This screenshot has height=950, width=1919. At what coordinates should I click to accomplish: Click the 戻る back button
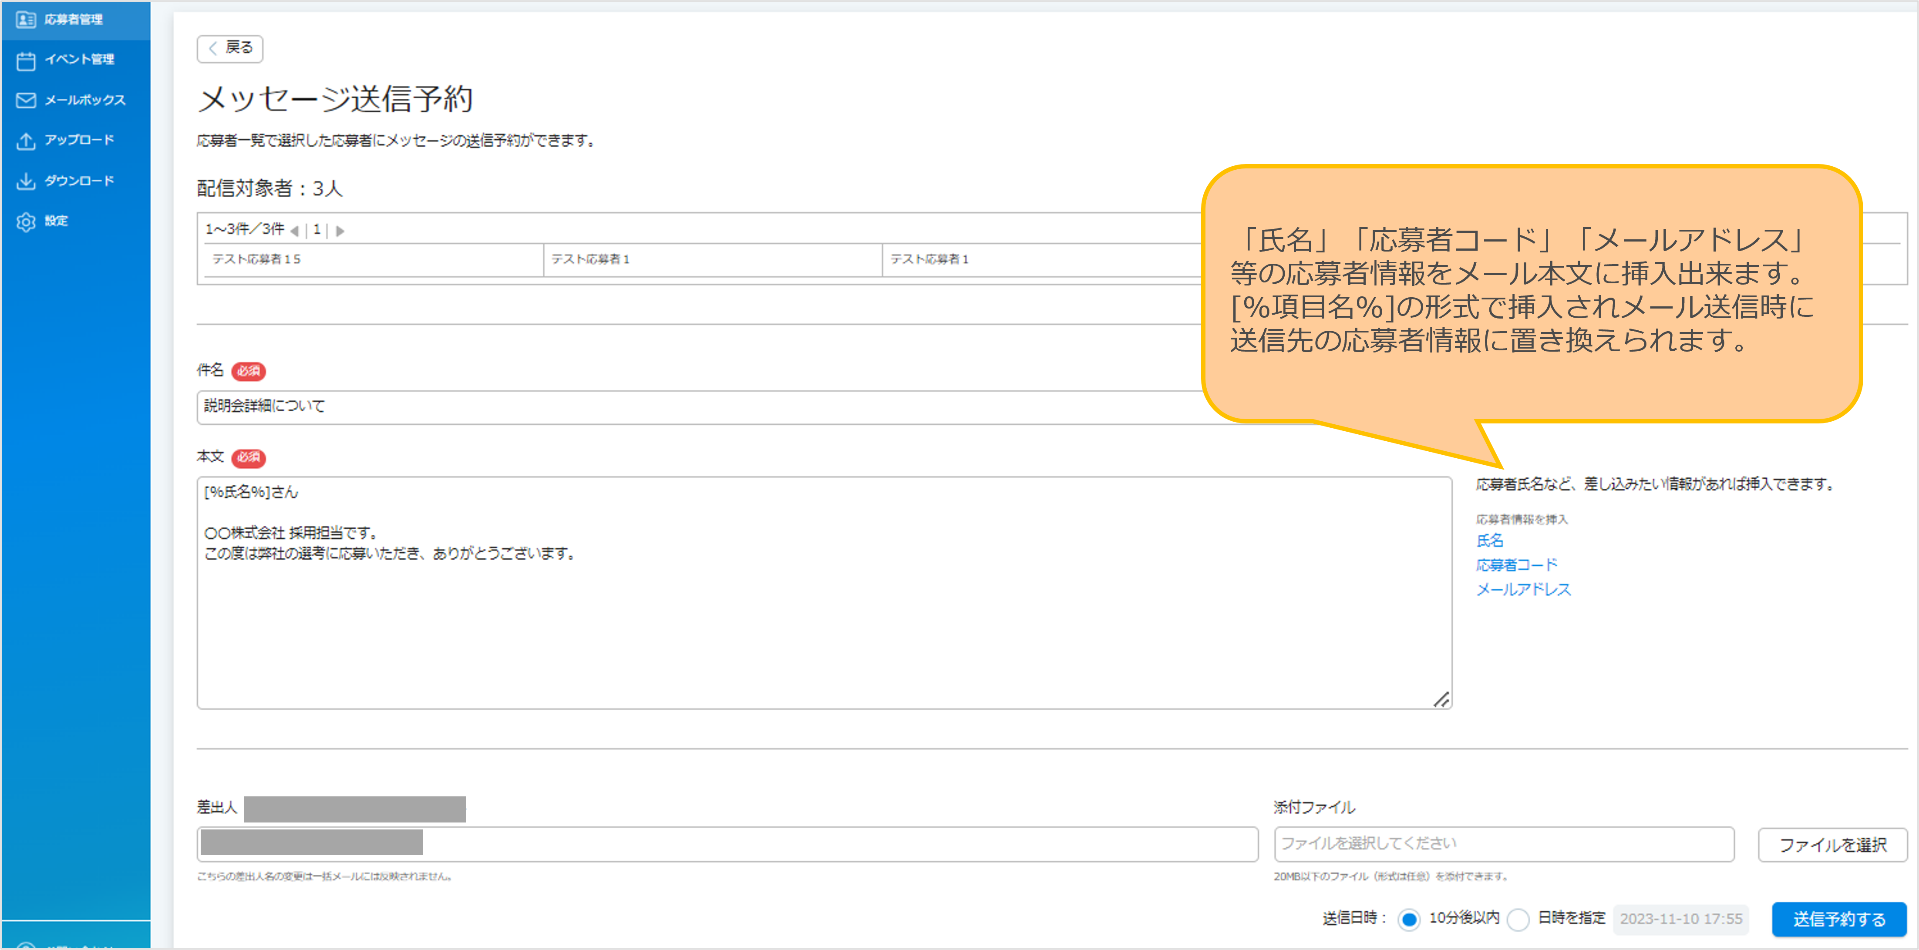(230, 48)
